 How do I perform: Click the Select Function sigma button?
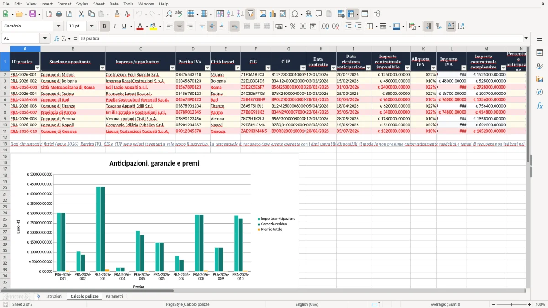click(x=64, y=39)
